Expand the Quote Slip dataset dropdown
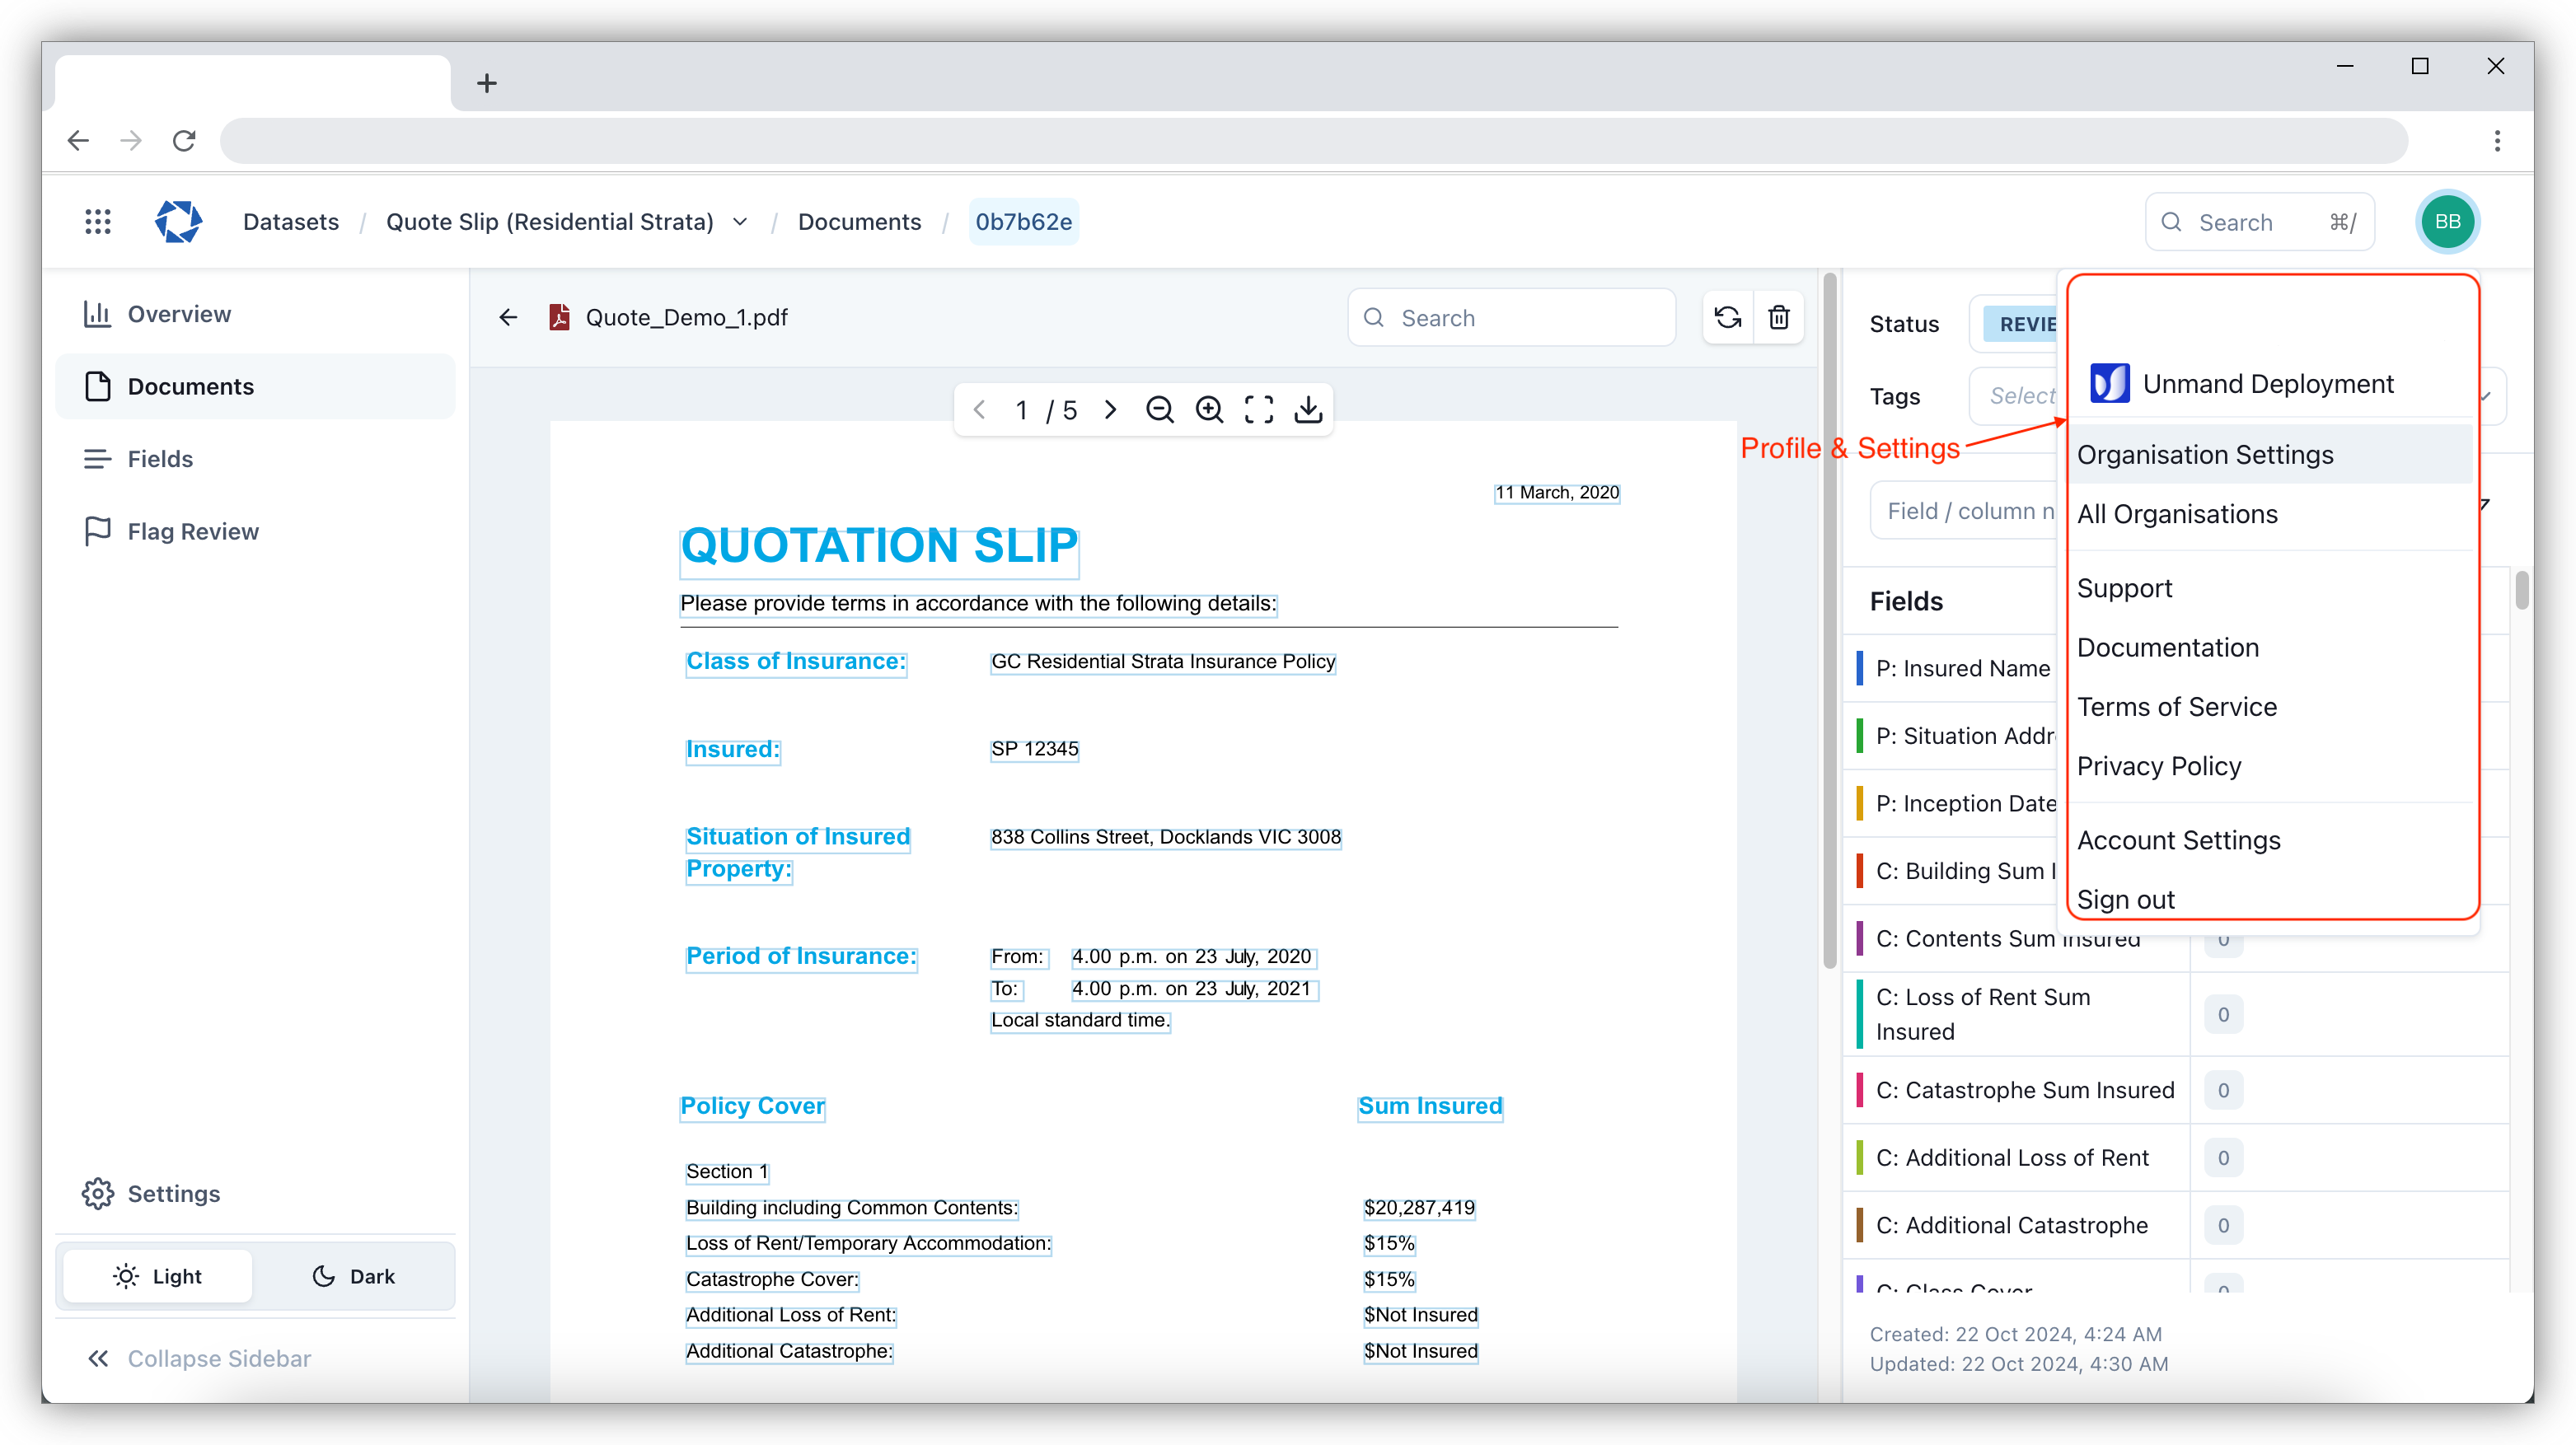 739,221
